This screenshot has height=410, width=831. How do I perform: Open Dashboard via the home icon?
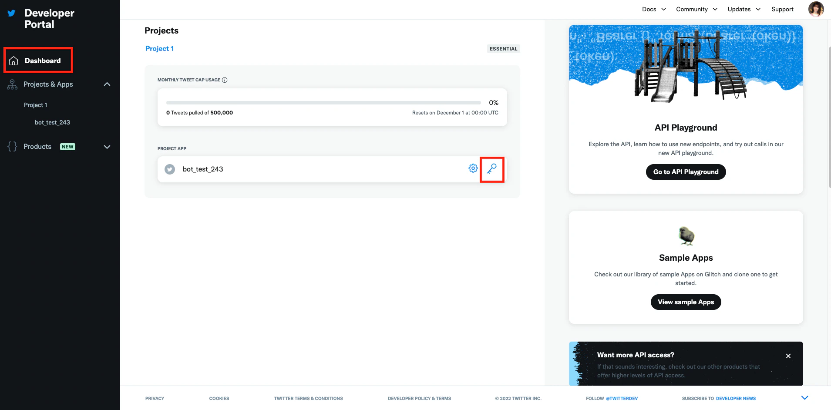pyautogui.click(x=14, y=61)
